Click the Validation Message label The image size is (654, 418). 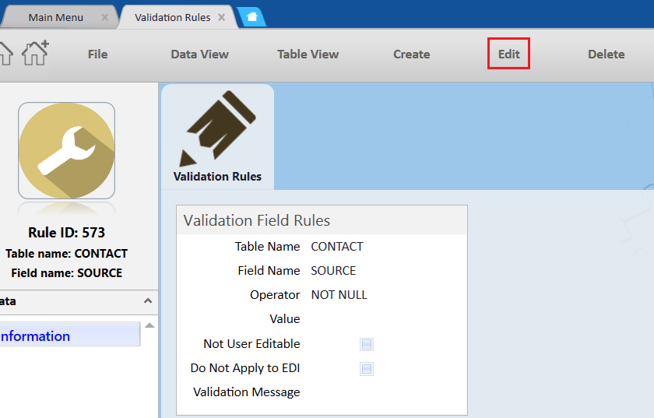tap(247, 392)
